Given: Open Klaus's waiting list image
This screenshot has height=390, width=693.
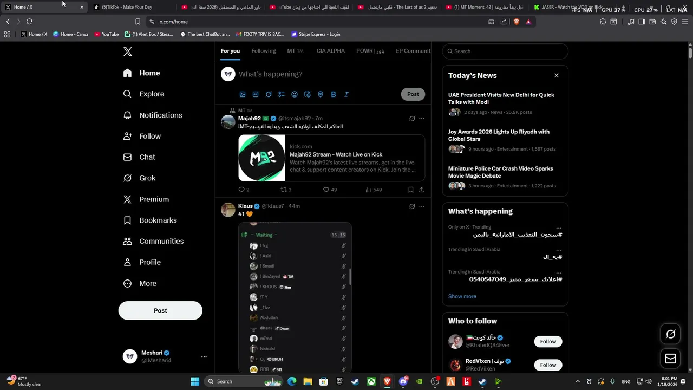Looking at the screenshot, I should [295, 297].
